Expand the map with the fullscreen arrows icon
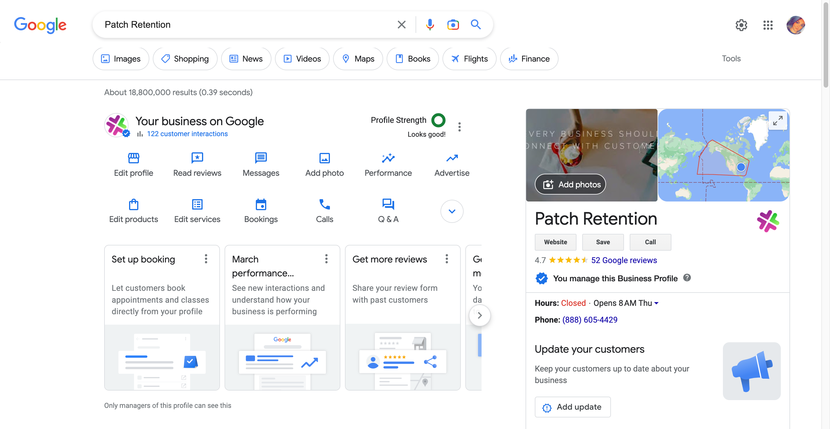Viewport: 830px width, 429px height. 778,120
